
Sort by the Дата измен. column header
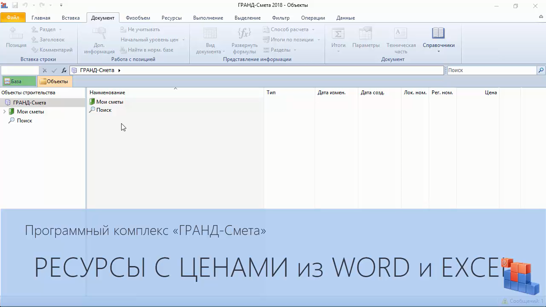337,93
